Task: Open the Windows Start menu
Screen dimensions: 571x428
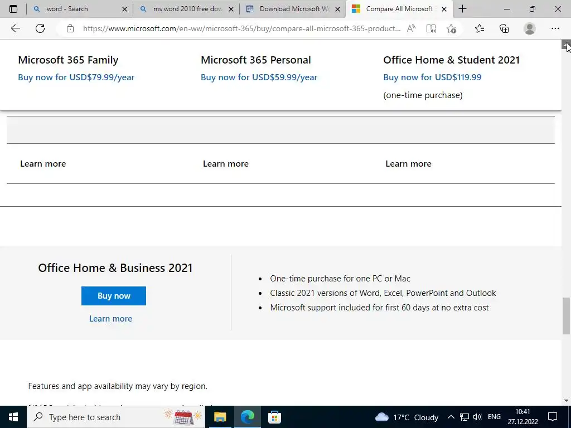Action: coord(13,417)
